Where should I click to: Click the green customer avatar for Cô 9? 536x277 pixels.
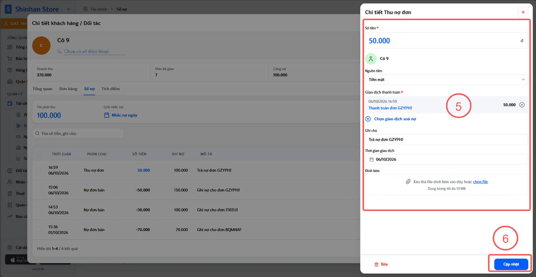tap(371, 59)
